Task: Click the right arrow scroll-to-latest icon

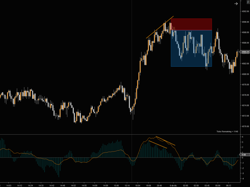Action: (x=236, y=4)
